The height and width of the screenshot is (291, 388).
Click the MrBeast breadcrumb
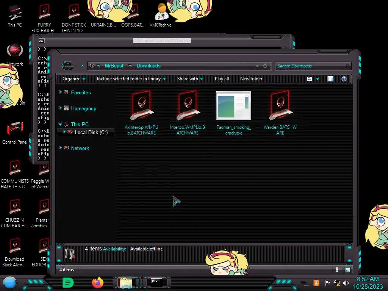[x=114, y=66]
